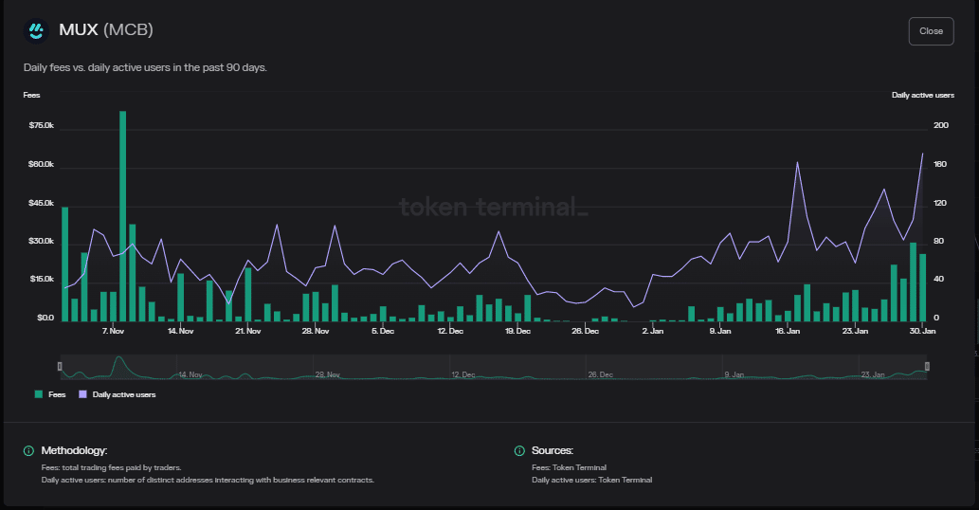Click the first fees bar on the chart

click(x=65, y=264)
